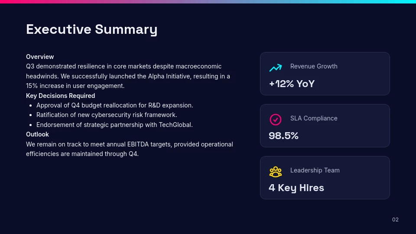Click the Leadership Team label
This screenshot has height=234, width=416.
tap(315, 170)
